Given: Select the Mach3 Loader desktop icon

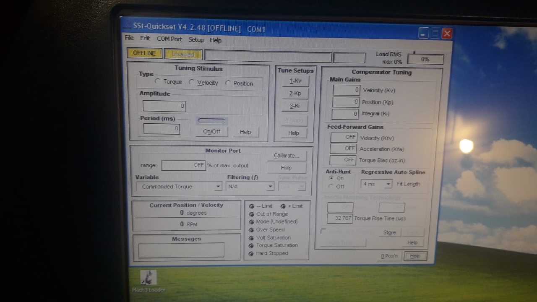Looking at the screenshot, I should pos(148,281).
